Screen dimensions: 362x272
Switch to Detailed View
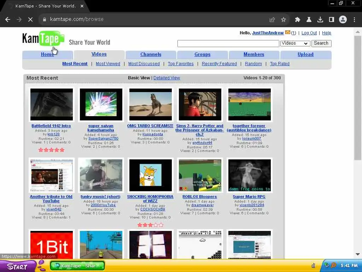167,78
